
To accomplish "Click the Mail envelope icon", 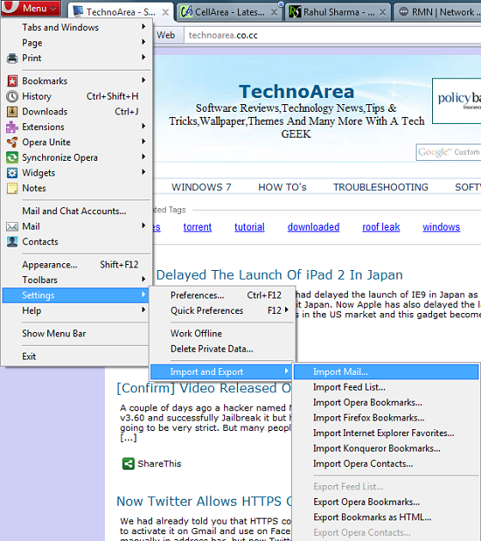I will point(12,226).
